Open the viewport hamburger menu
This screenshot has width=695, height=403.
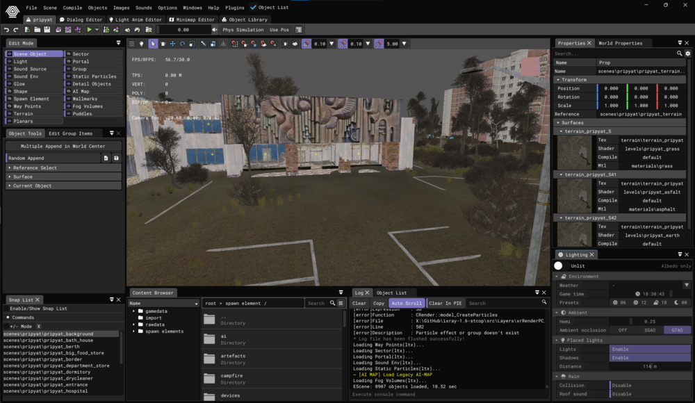tap(131, 44)
